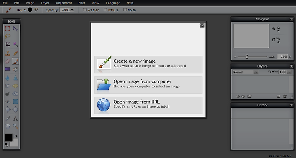
Task: Open the brush Opacity dropdown arrow
Action: point(72,10)
